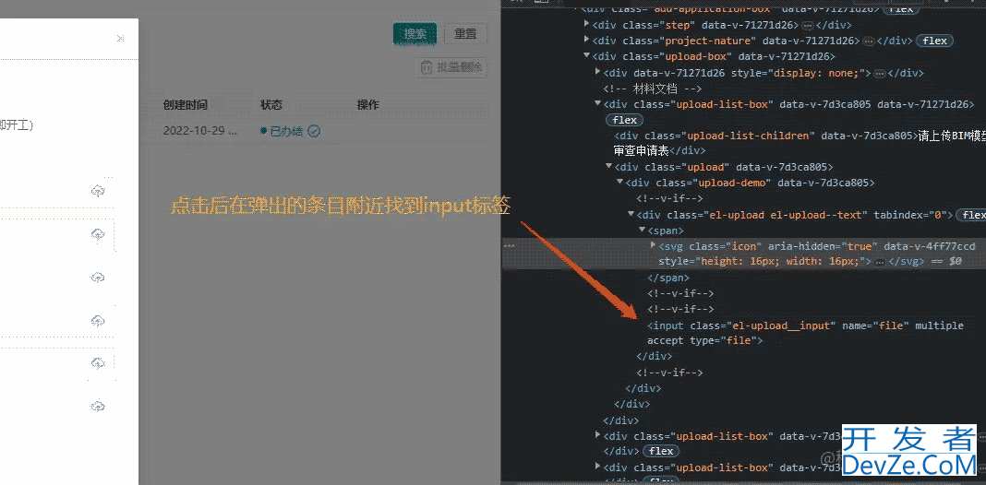Click the 已办结 status text
This screenshot has height=485, width=986.
coord(286,131)
